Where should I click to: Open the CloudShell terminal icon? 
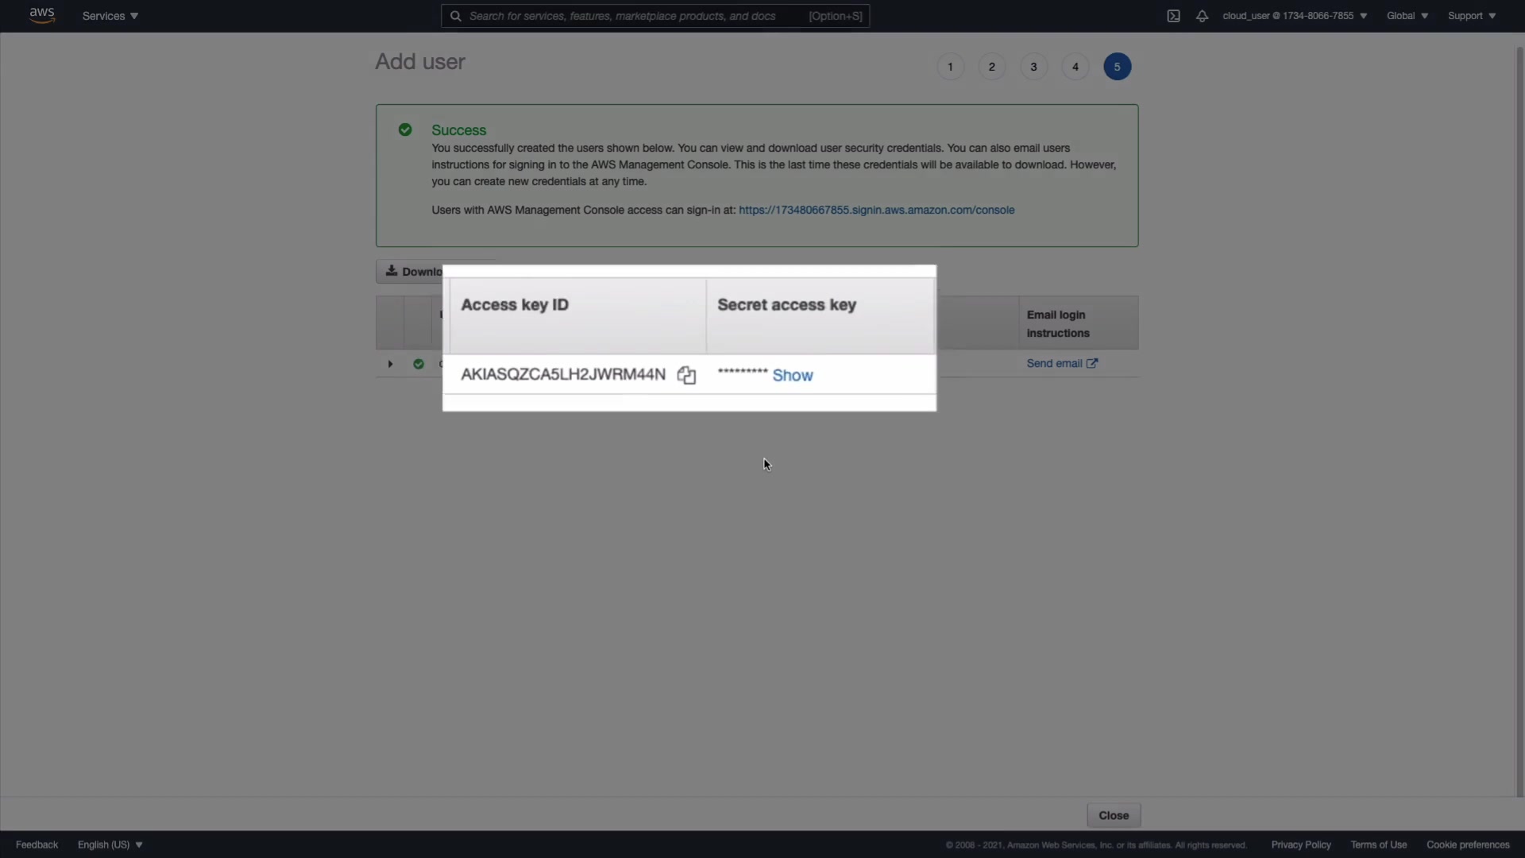pos(1173,16)
